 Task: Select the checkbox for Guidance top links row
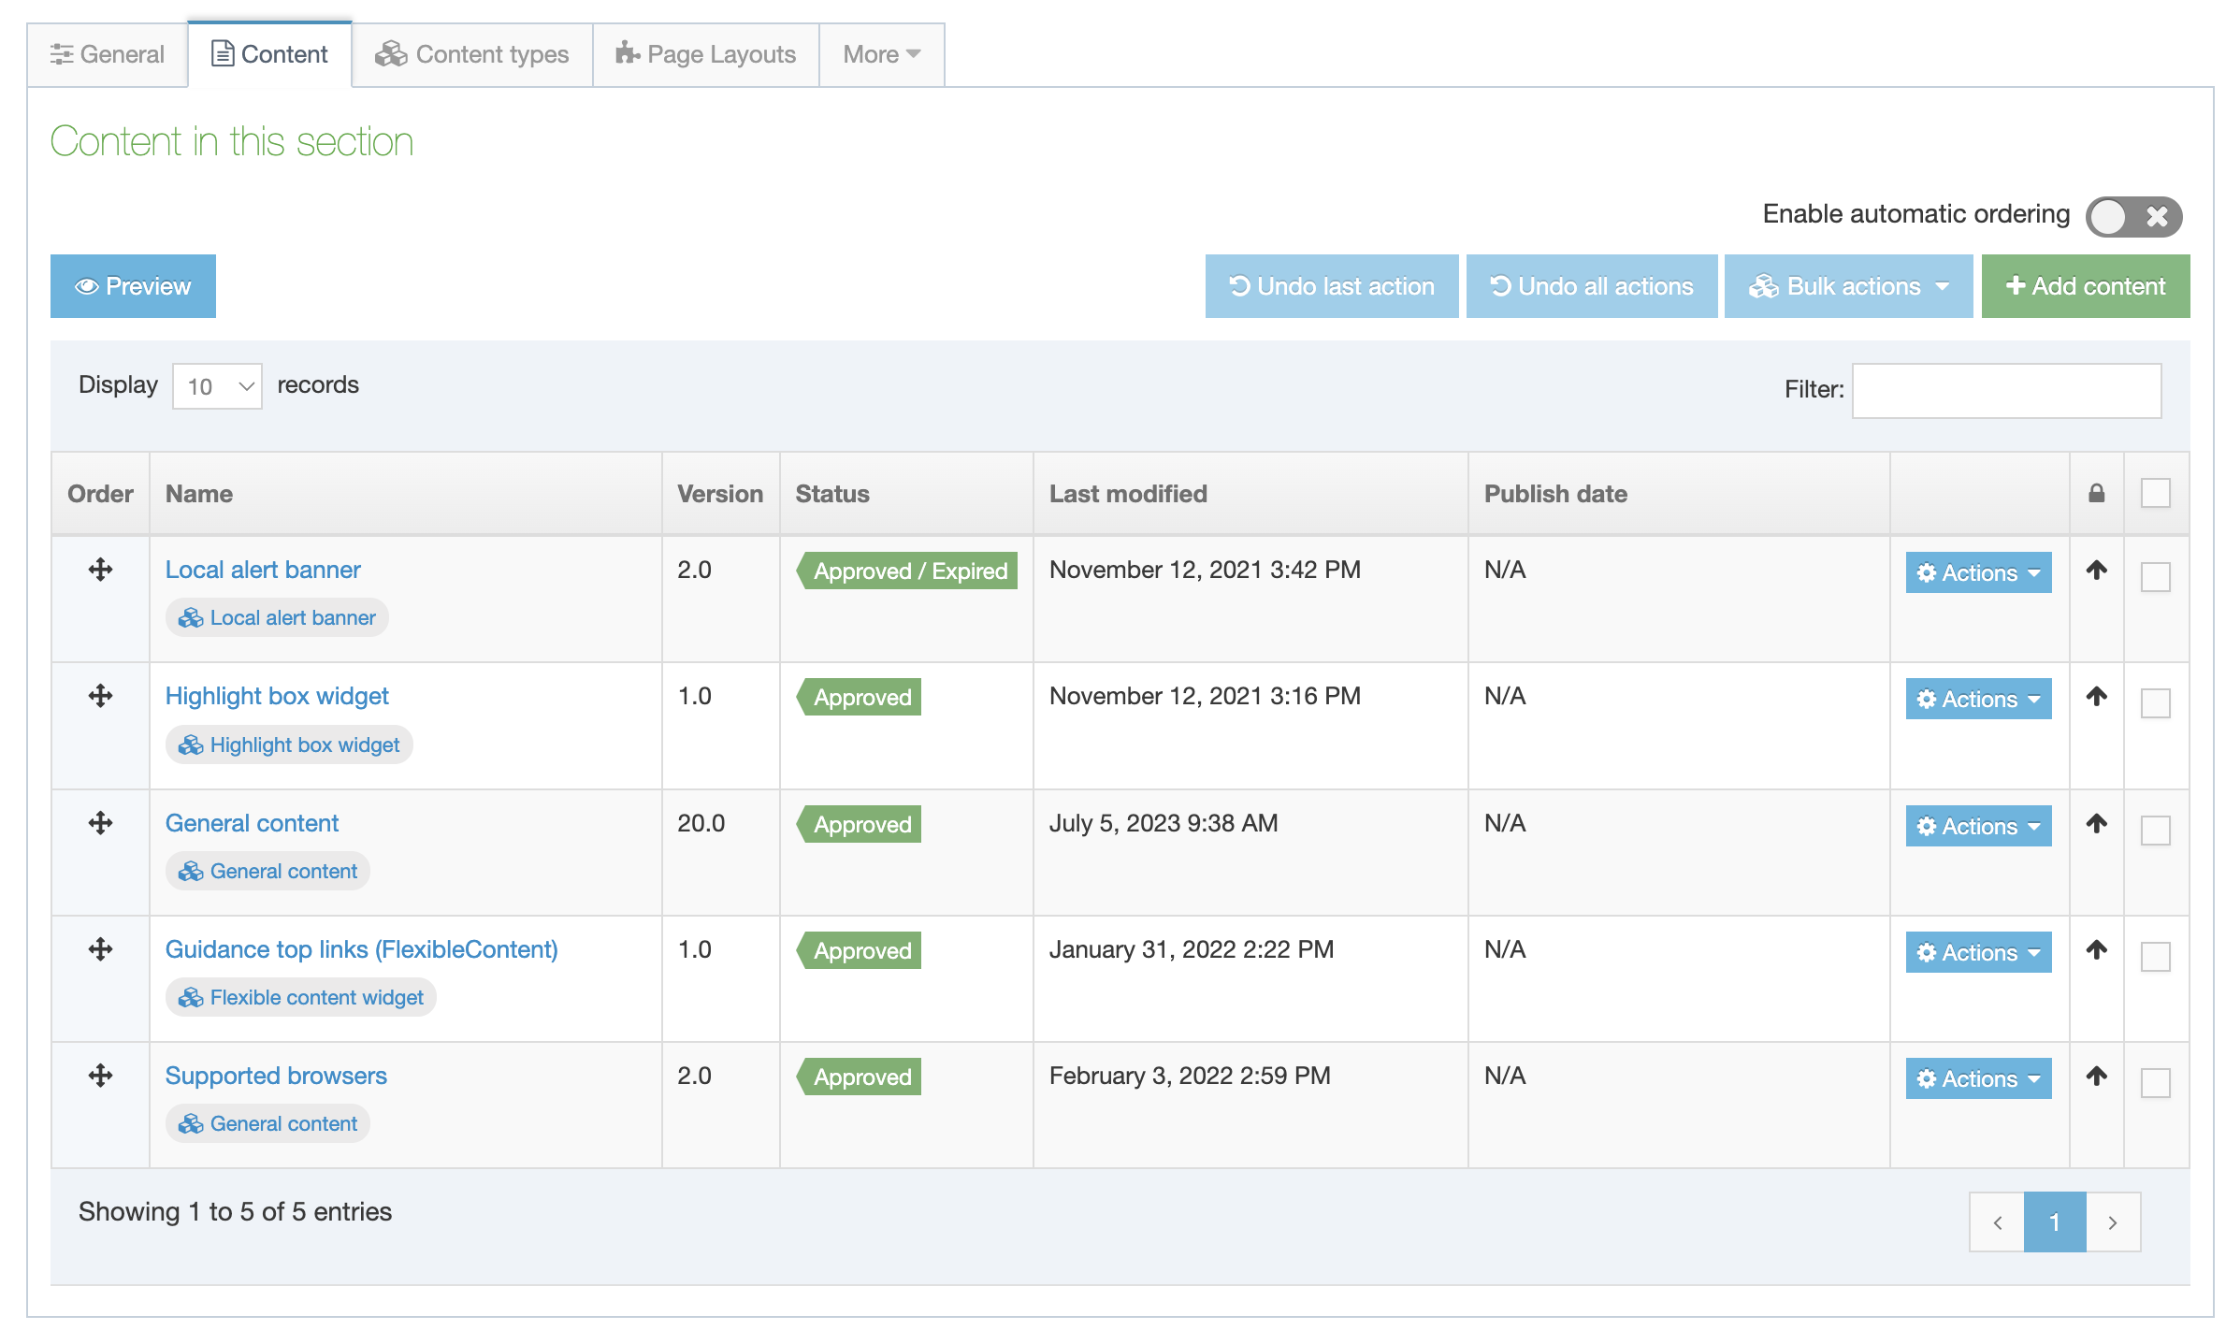pos(2155,956)
